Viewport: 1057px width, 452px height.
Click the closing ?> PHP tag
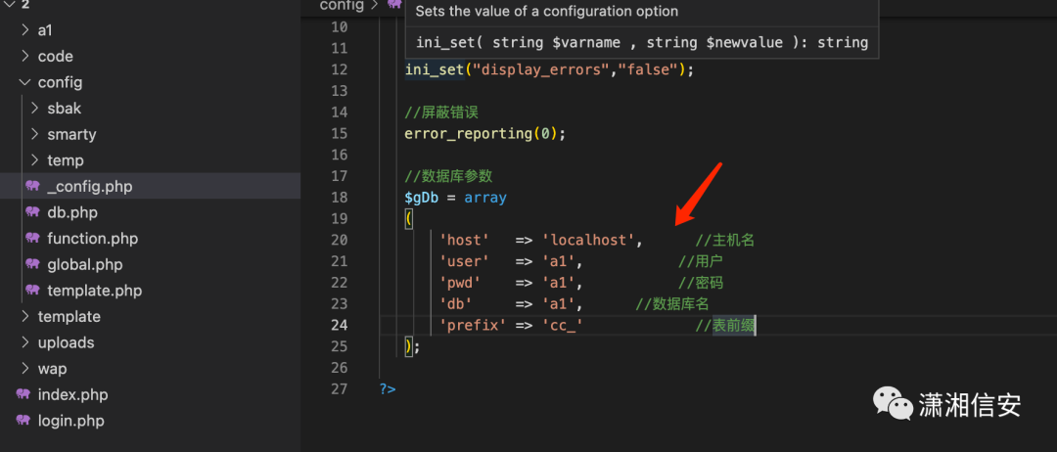pos(388,389)
